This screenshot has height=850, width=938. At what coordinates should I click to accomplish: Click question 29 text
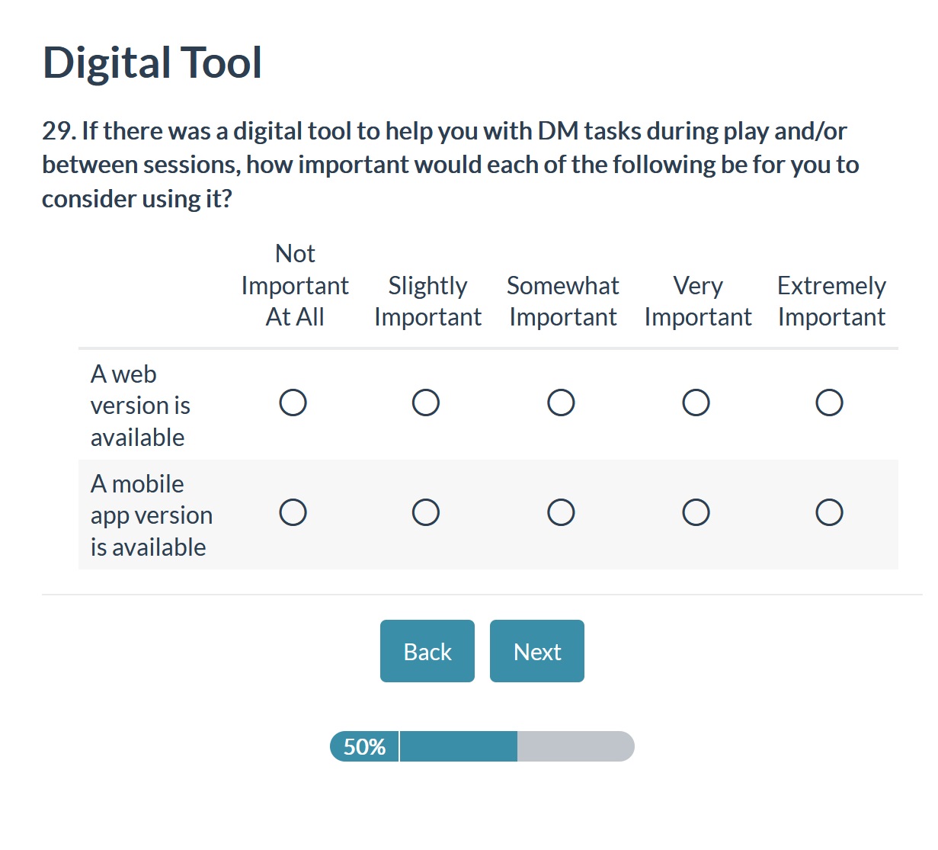point(450,165)
